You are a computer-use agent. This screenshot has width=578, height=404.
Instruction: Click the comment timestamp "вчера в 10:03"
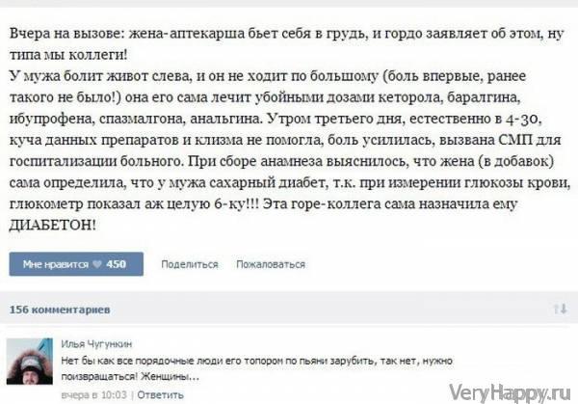tap(94, 395)
